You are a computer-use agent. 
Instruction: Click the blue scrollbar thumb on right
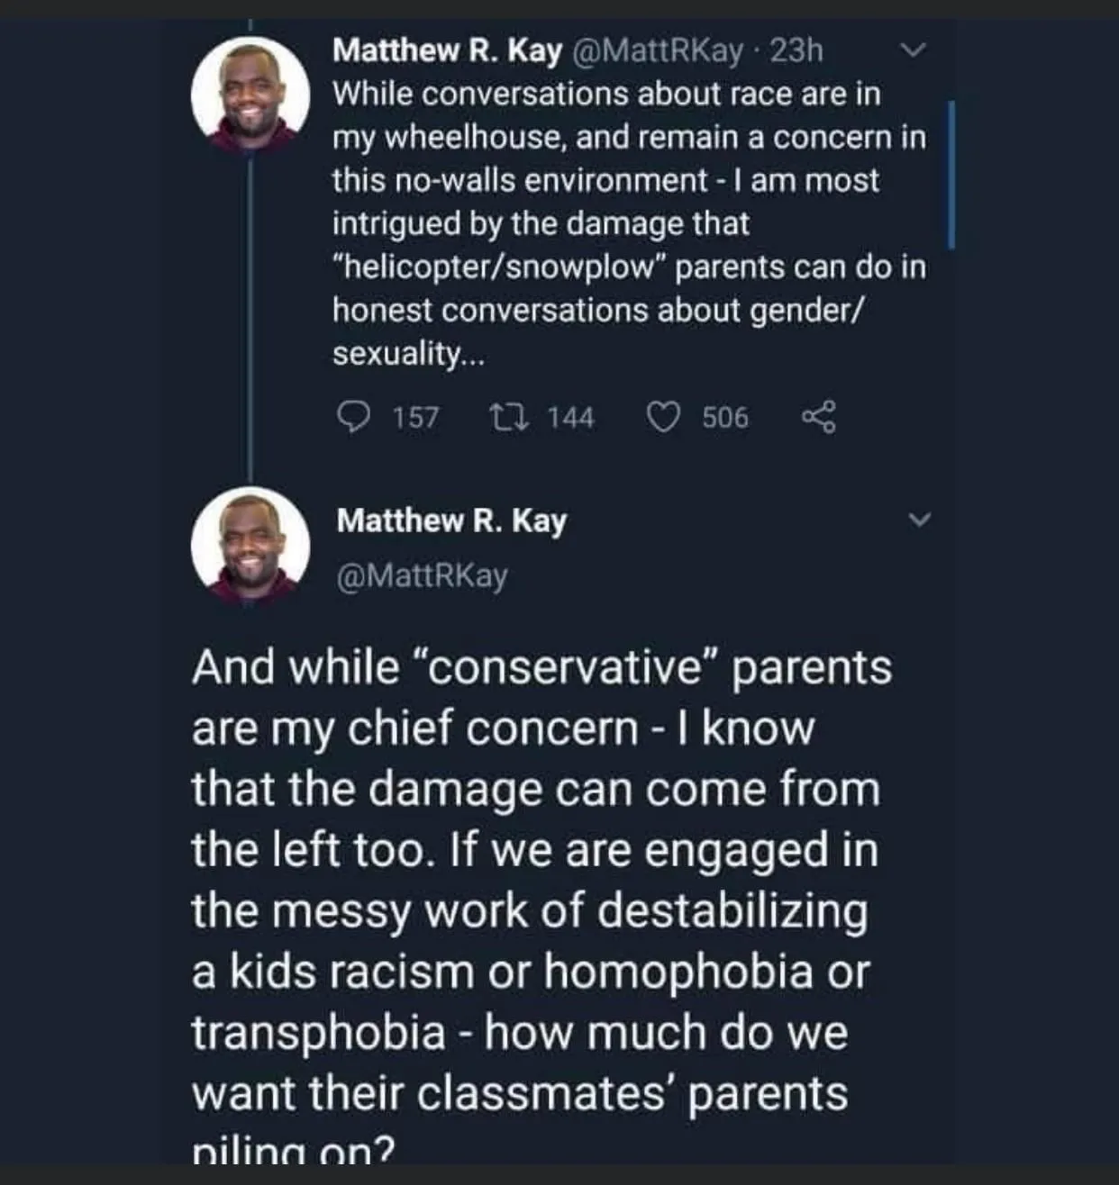951,174
